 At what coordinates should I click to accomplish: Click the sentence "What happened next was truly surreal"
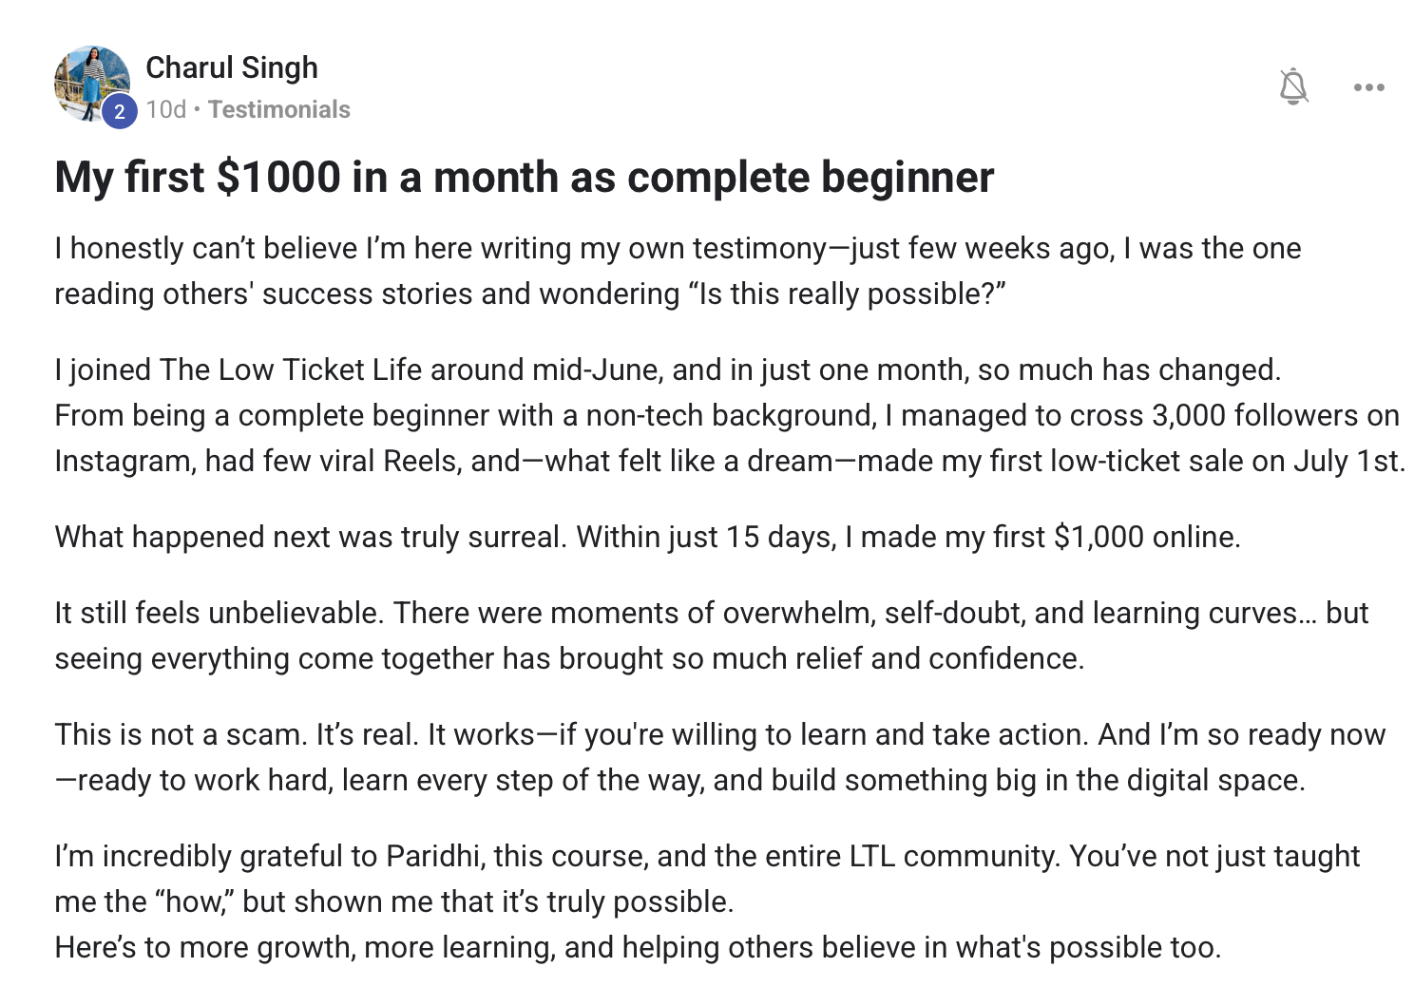pyautogui.click(x=311, y=537)
